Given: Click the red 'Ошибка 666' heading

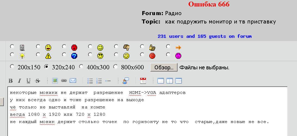Looking at the screenshot, I should point(209,4).
